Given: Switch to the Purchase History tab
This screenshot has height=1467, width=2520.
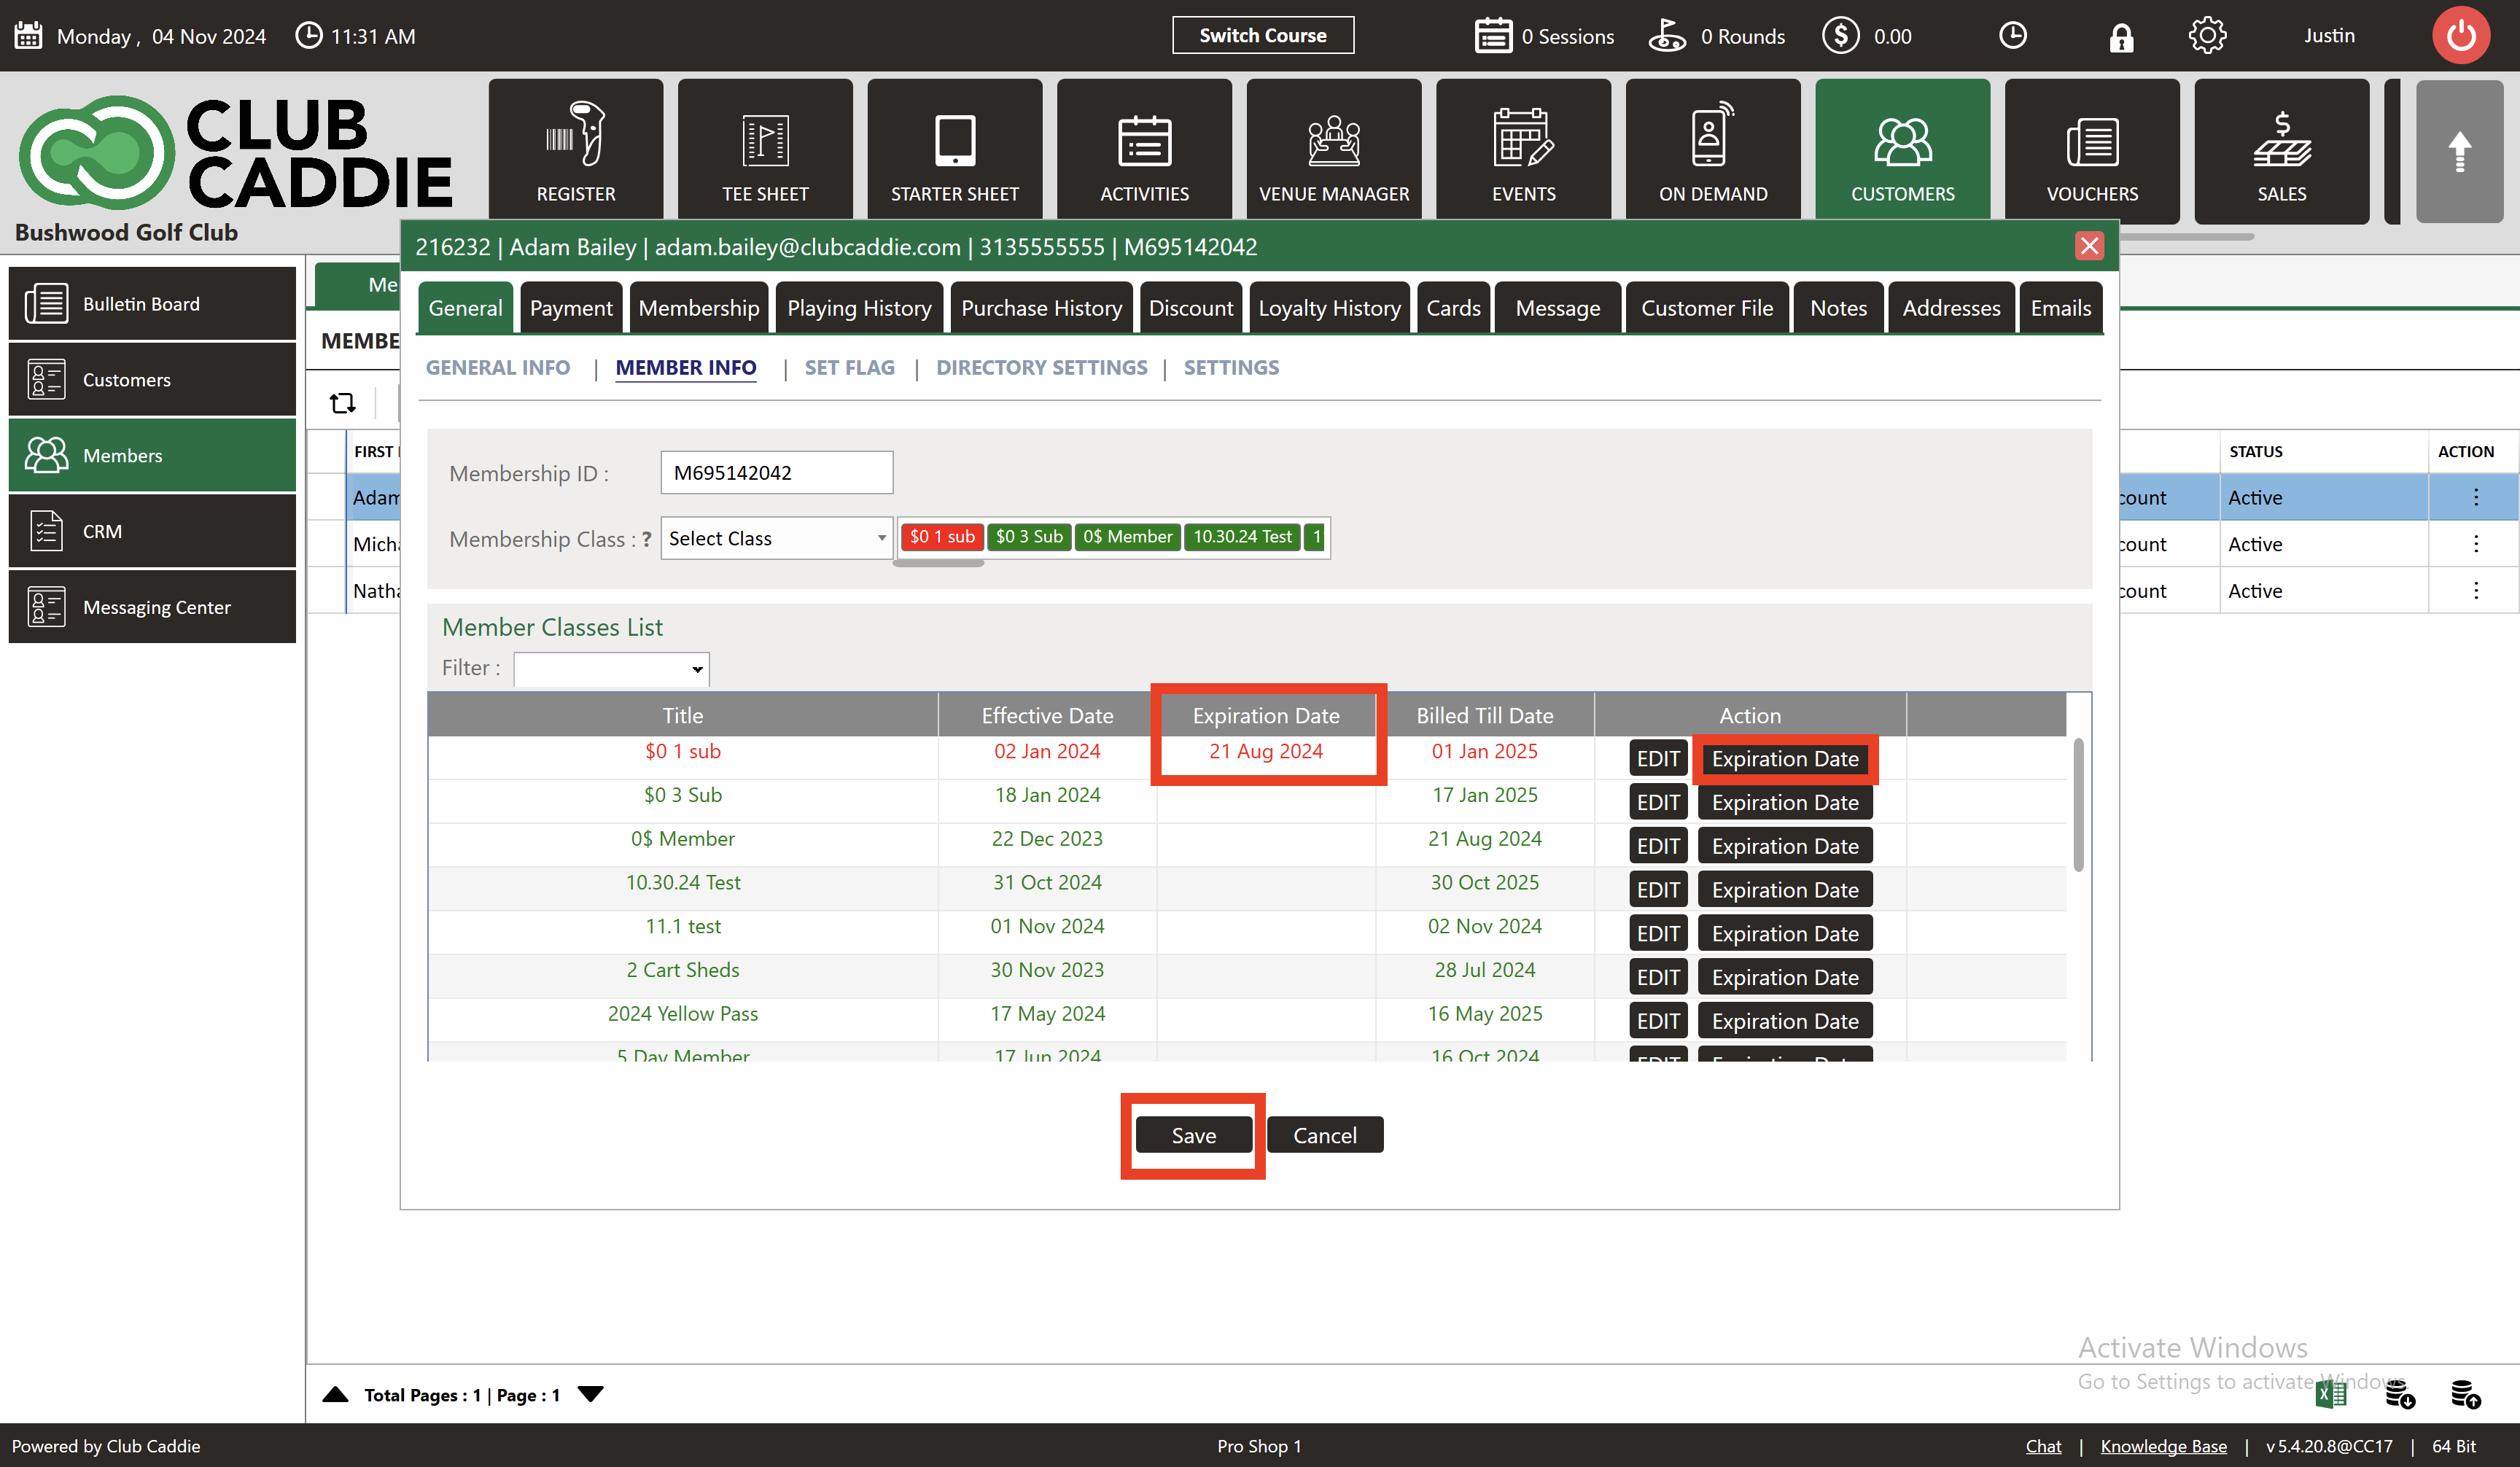Looking at the screenshot, I should tap(1041, 308).
